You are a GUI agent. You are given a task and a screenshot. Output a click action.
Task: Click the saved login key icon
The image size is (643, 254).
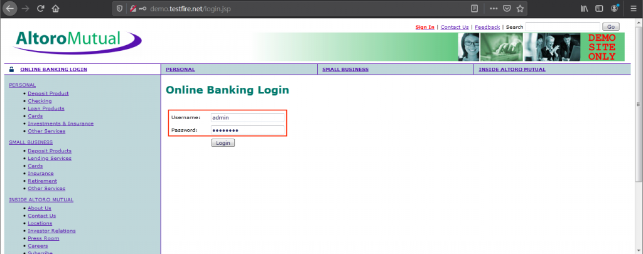[143, 9]
